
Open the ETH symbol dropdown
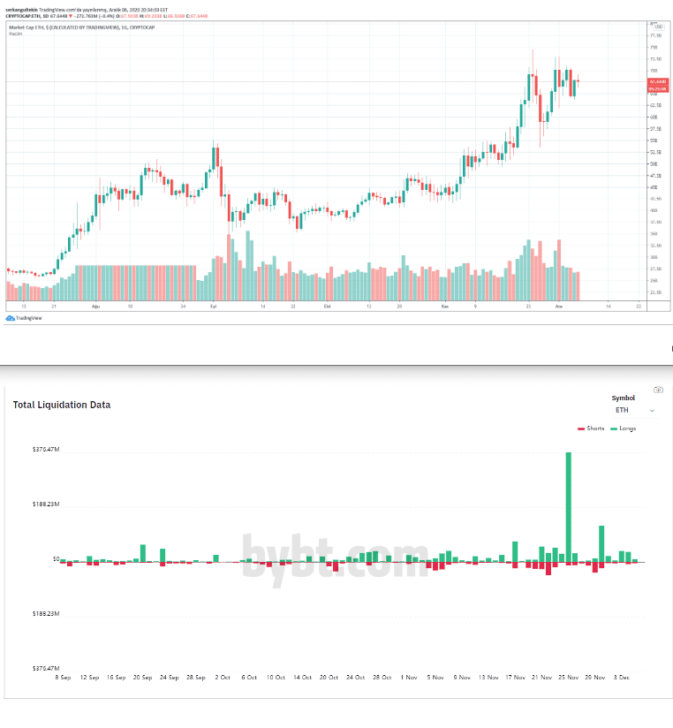point(635,410)
